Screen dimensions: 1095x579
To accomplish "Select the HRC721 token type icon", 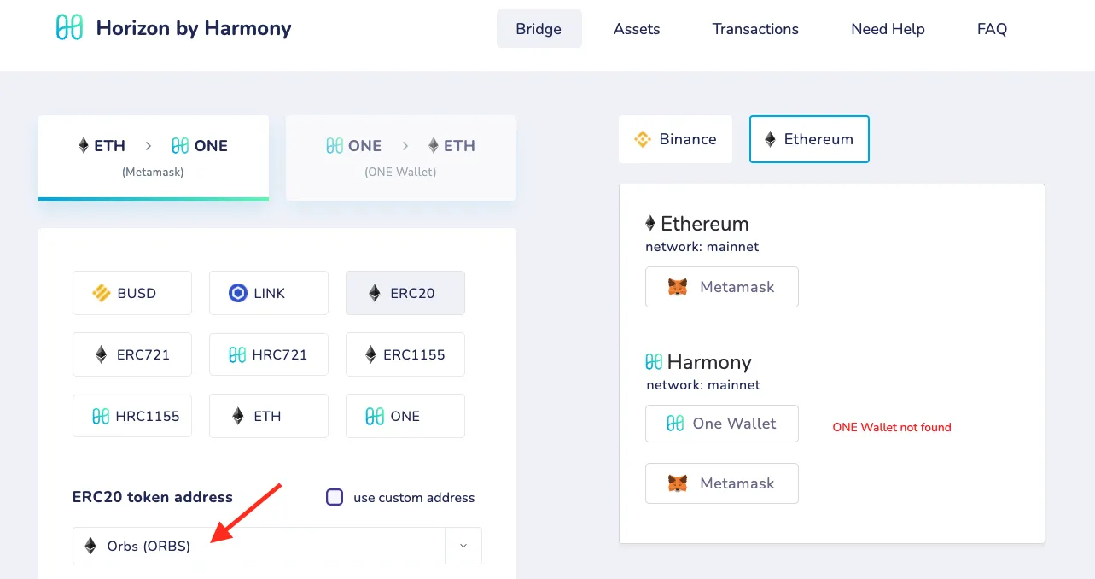I will tap(237, 355).
